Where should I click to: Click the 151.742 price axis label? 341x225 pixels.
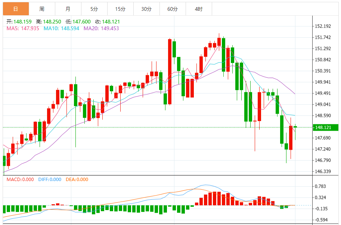pyautogui.click(x=323, y=37)
